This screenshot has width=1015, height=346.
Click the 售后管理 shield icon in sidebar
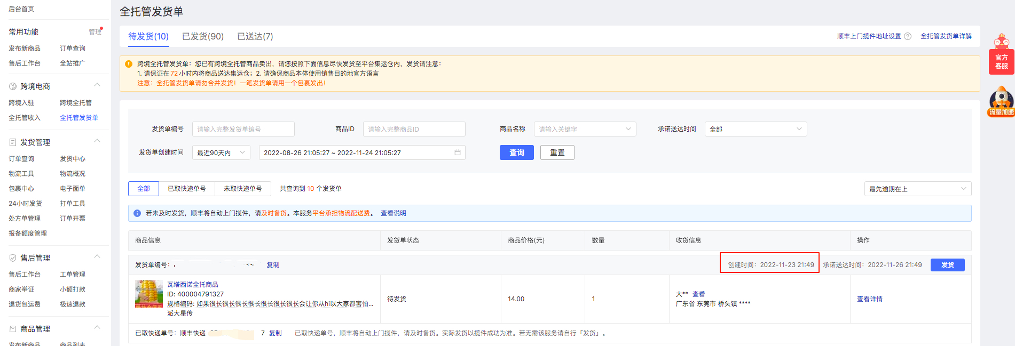tap(13, 258)
